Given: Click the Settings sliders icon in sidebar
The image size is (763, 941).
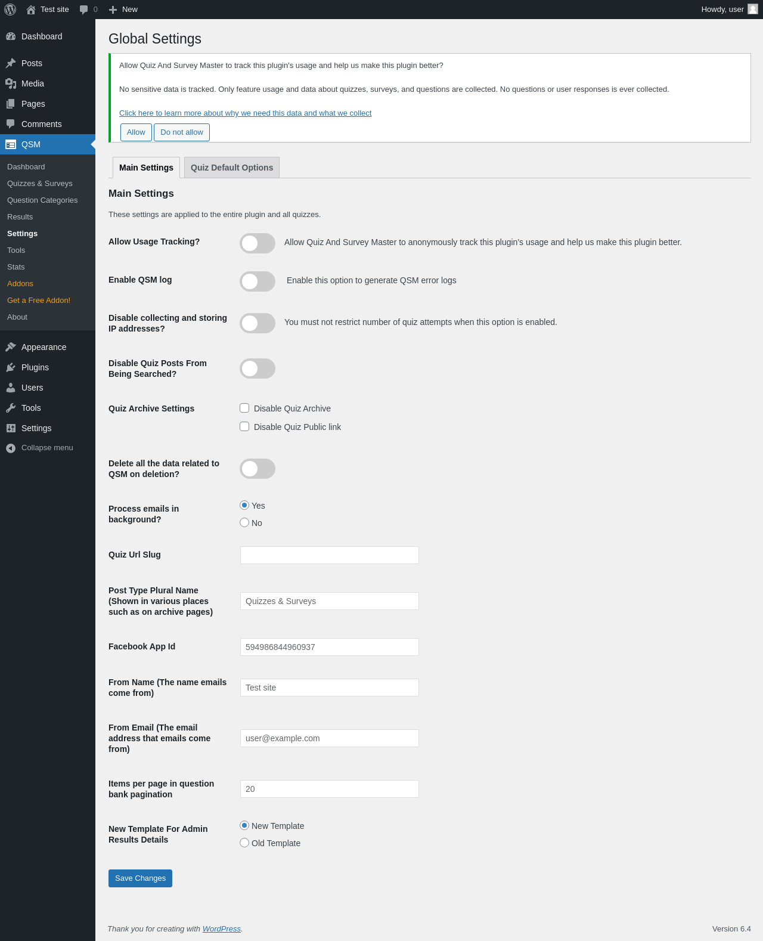Looking at the screenshot, I should [11, 428].
